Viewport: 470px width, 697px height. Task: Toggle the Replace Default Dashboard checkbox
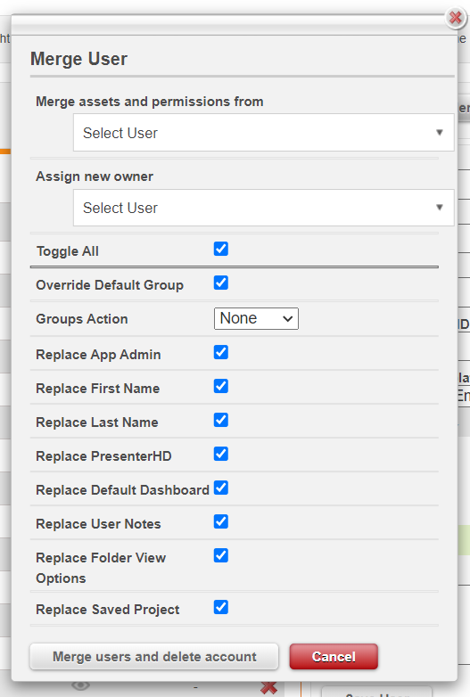(221, 488)
